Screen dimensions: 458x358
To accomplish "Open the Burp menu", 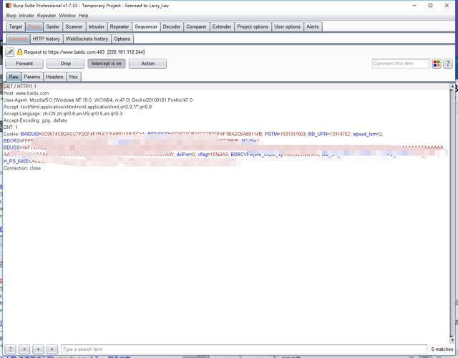I will point(11,16).
